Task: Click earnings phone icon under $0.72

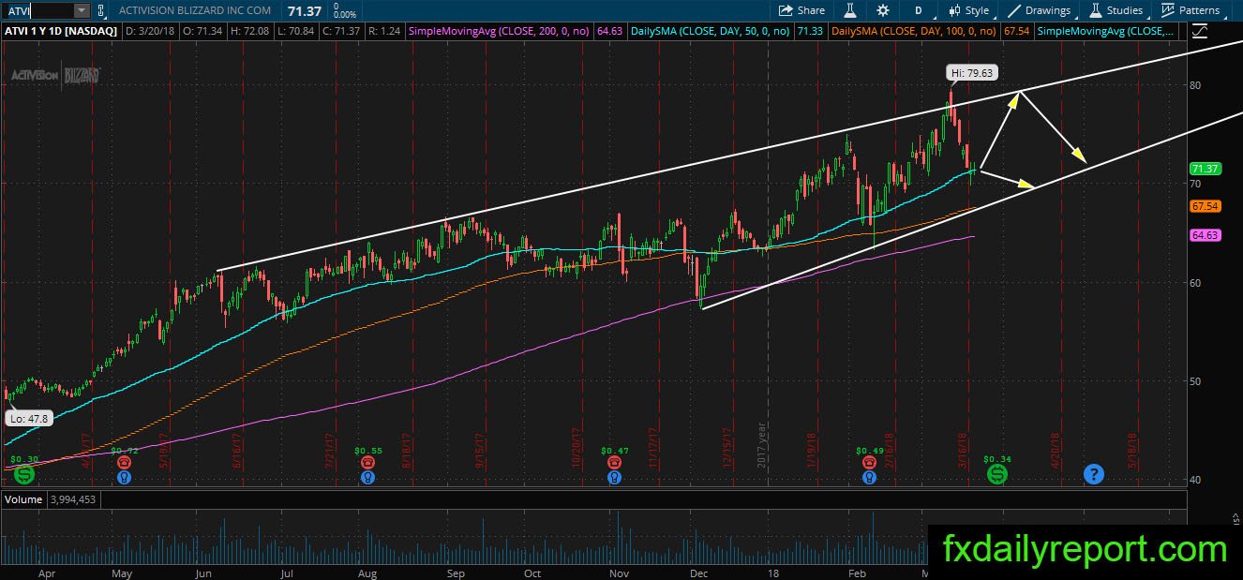Action: click(124, 463)
